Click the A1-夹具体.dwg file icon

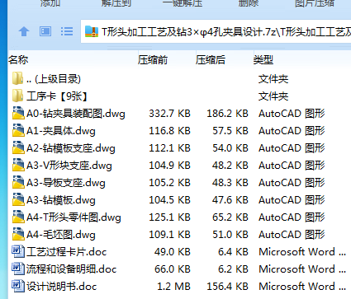coord(18,130)
